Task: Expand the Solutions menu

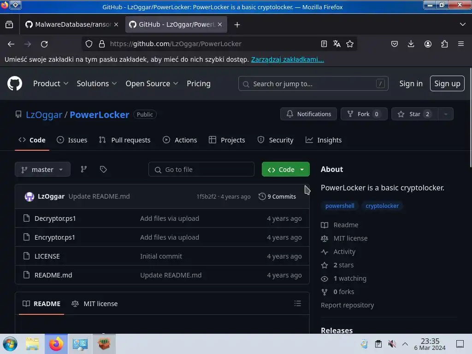Action: coord(97,83)
